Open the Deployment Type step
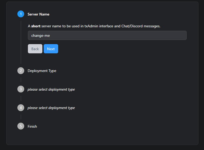 (42, 71)
